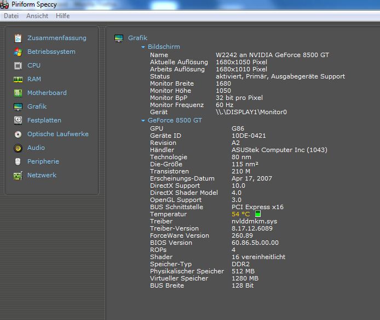Image resolution: width=380 pixels, height=320 pixels.
Task: Click the 16 vereinheitlicht shader value
Action: pos(258,257)
